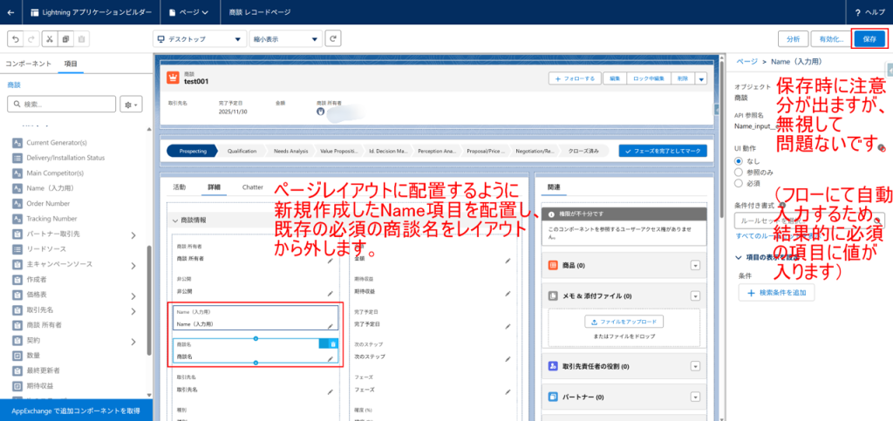Open the field list gear settings dropdown

(x=131, y=105)
